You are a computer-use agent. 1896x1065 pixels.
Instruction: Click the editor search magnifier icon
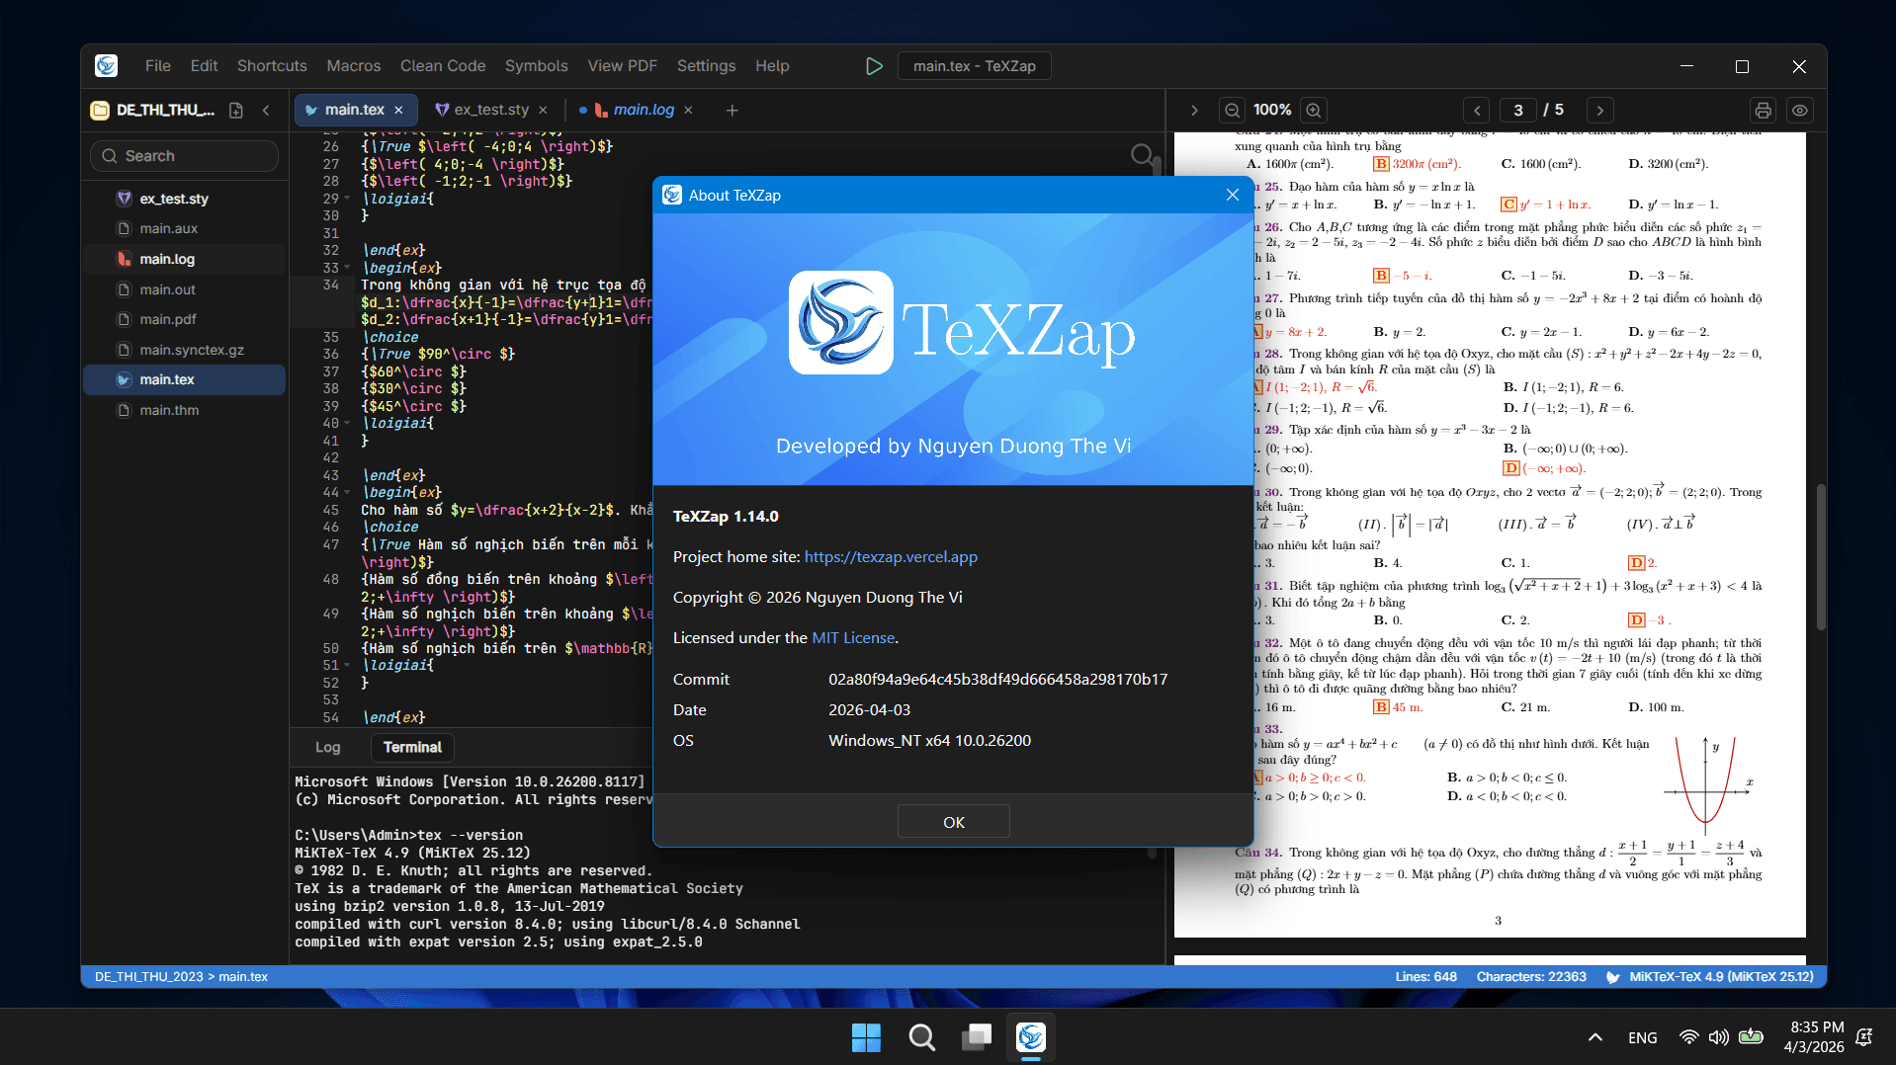[x=1142, y=154]
